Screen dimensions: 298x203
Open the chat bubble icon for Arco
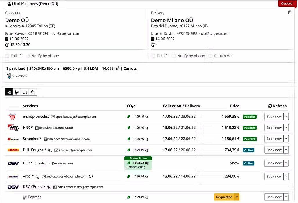[x=91, y=176]
